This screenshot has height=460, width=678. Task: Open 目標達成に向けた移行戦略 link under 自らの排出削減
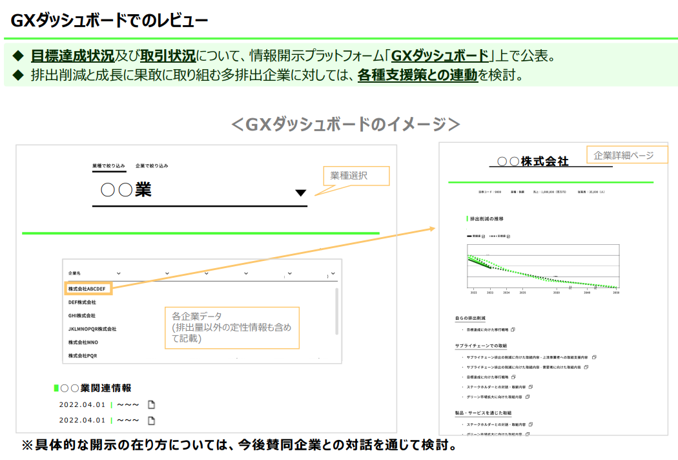488,329
